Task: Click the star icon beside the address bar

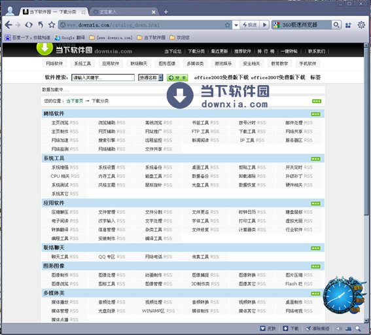Action: [x=52, y=25]
